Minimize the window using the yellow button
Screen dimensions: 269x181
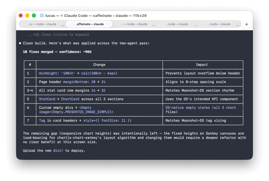(27, 15)
